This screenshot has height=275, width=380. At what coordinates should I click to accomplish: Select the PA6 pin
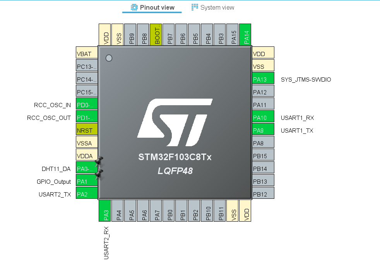click(143, 210)
